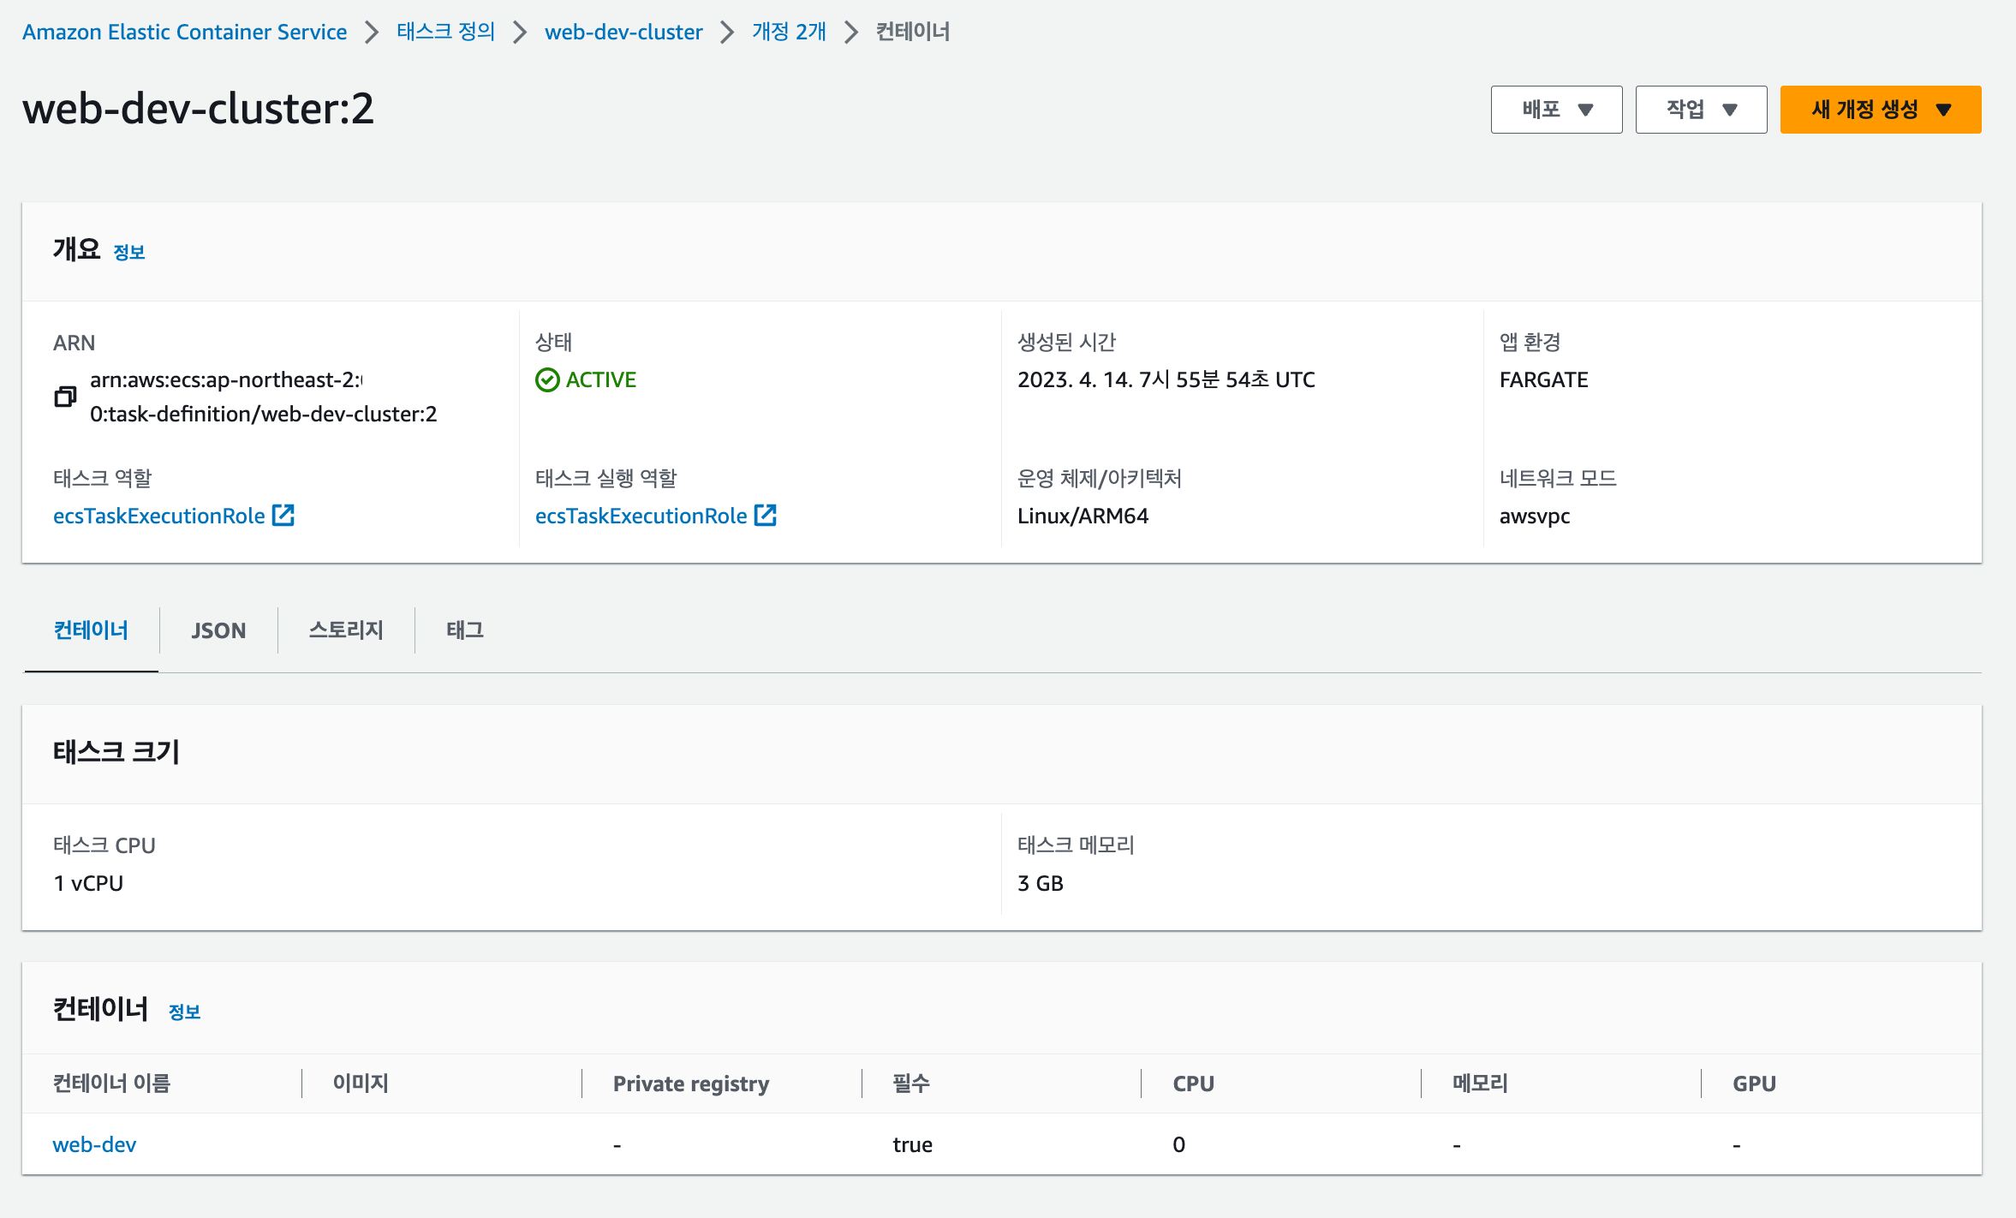Switch to the JSON tab

pos(218,630)
